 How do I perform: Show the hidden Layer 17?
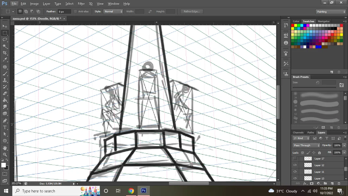[x=295, y=158]
